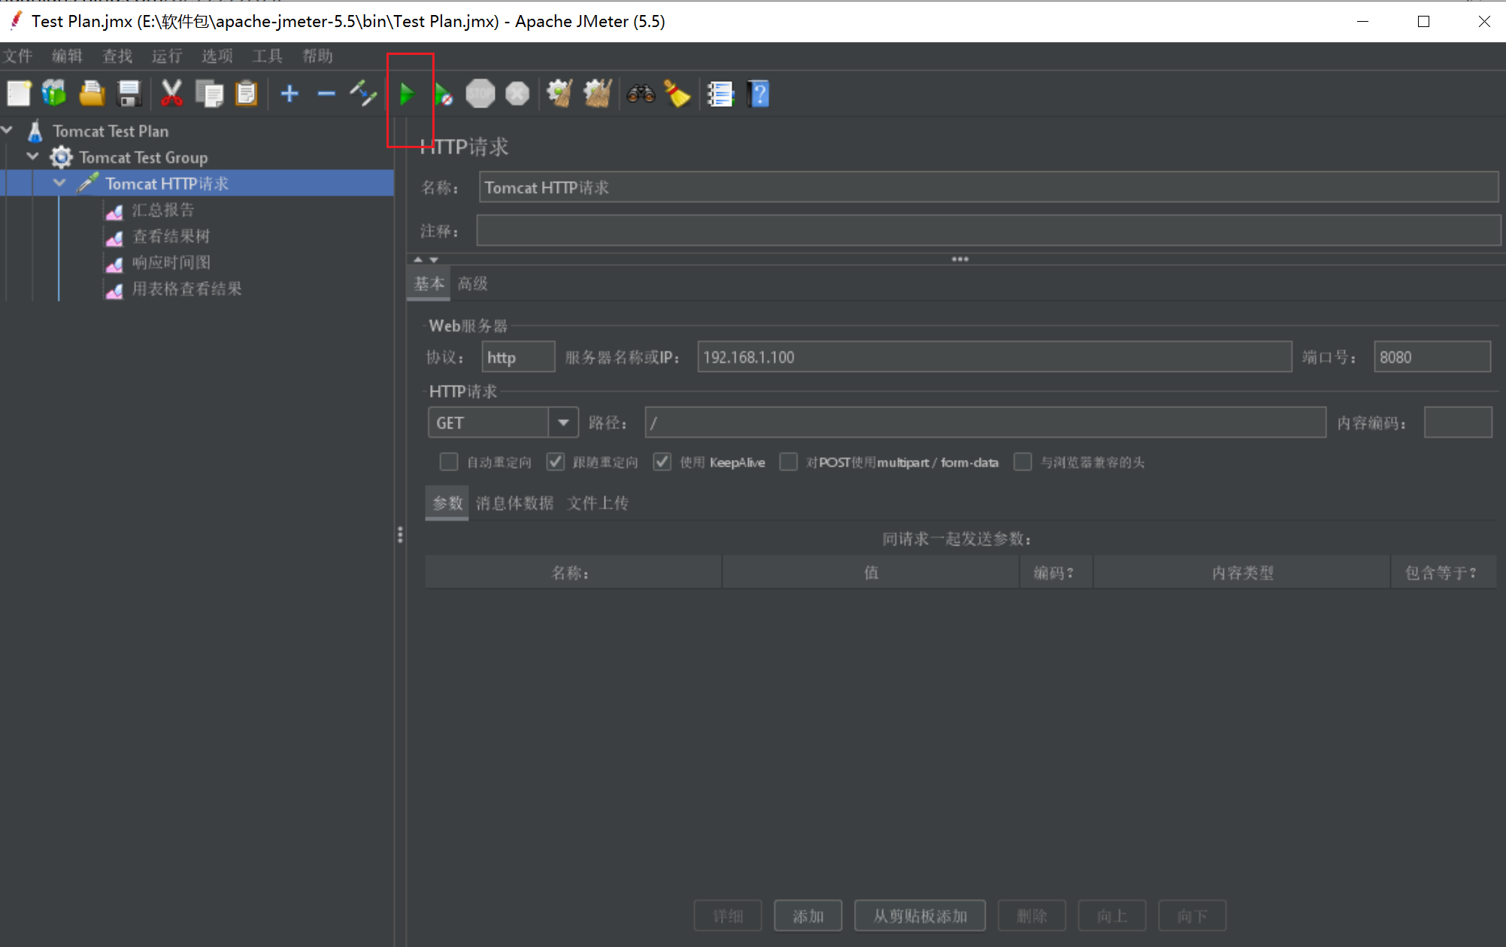The height and width of the screenshot is (947, 1506).
Task: Click the 注释 comment input field
Action: [x=988, y=230]
